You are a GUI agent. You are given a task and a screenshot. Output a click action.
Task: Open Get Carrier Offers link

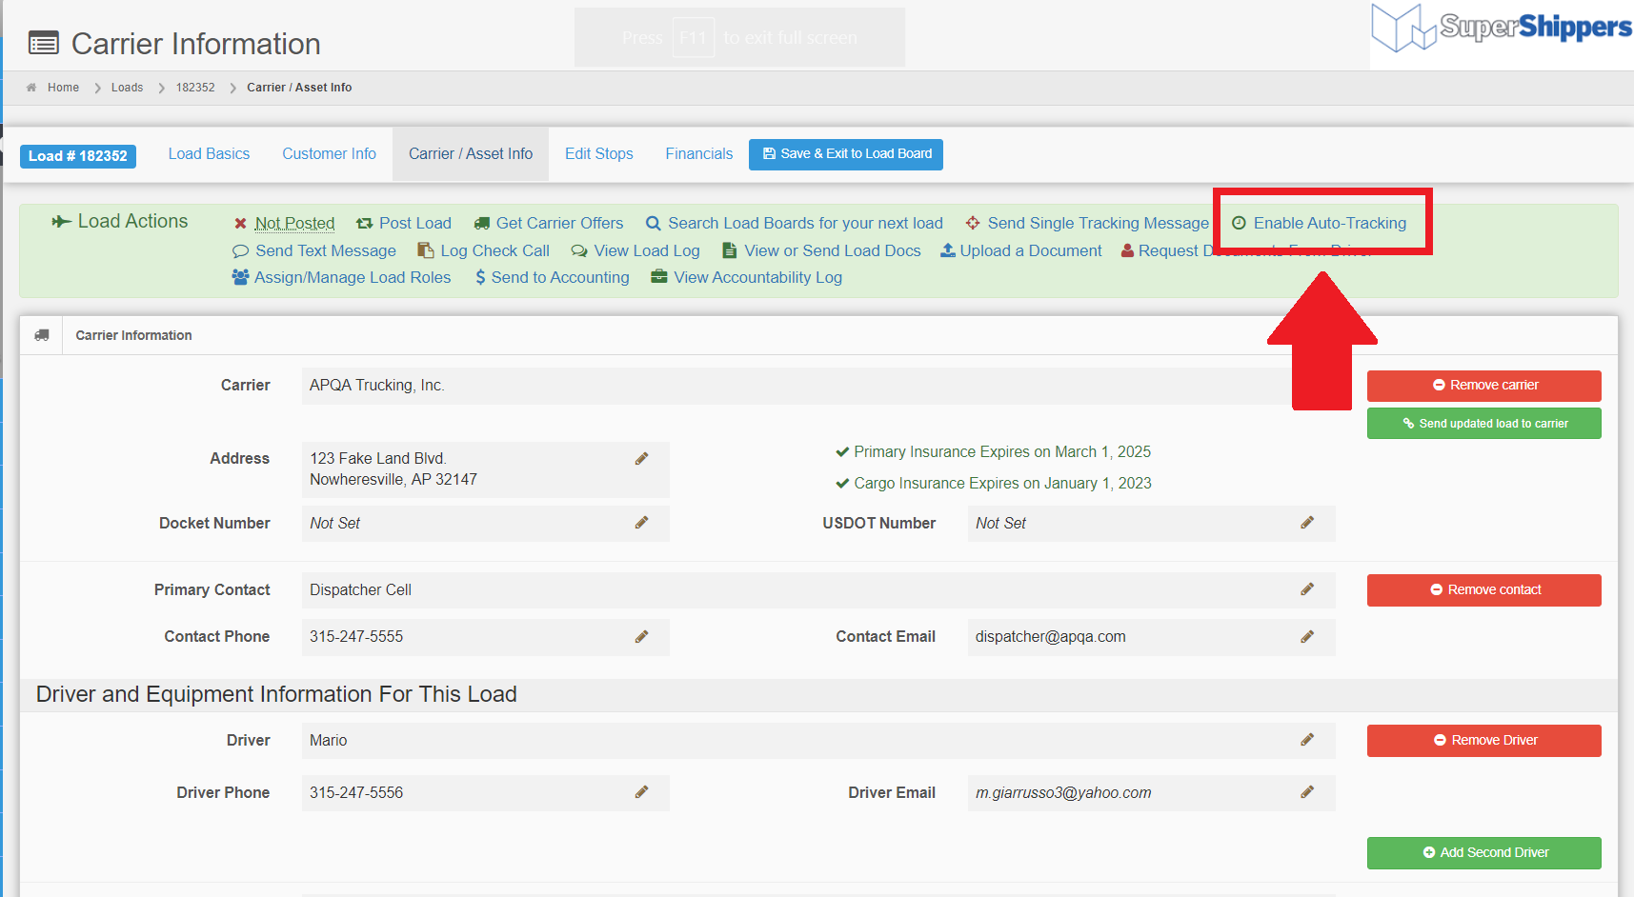[558, 223]
